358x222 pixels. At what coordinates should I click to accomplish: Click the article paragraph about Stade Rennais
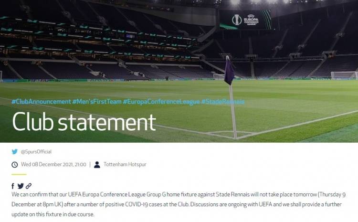pos(179,204)
